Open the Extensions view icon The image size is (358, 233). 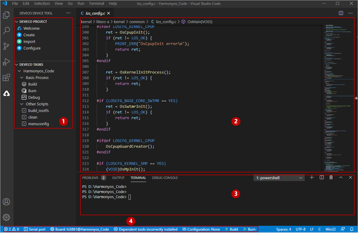[6, 78]
